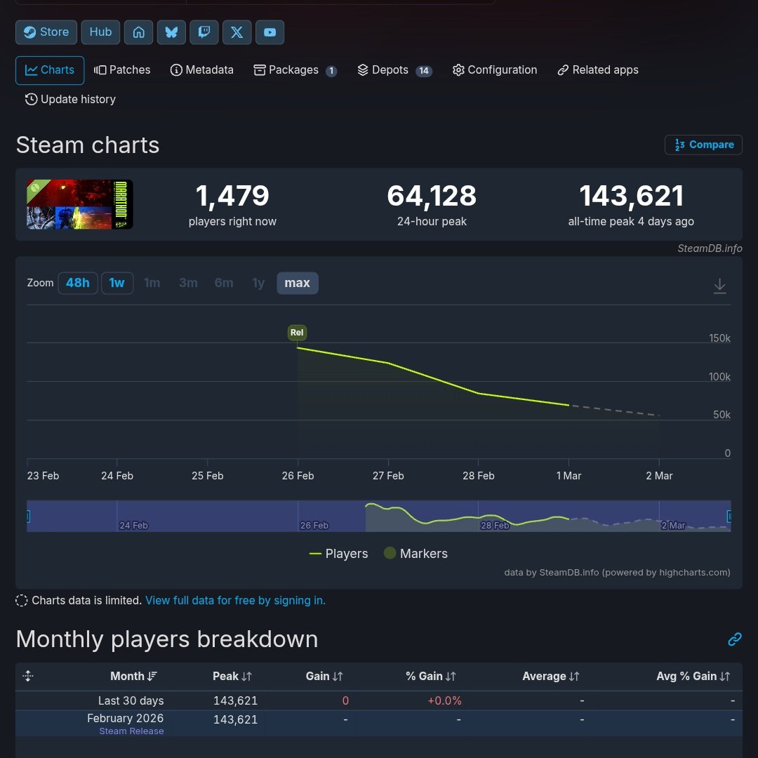Viewport: 758px width, 758px height.
Task: Click the Steam Release label link
Action: tap(131, 731)
